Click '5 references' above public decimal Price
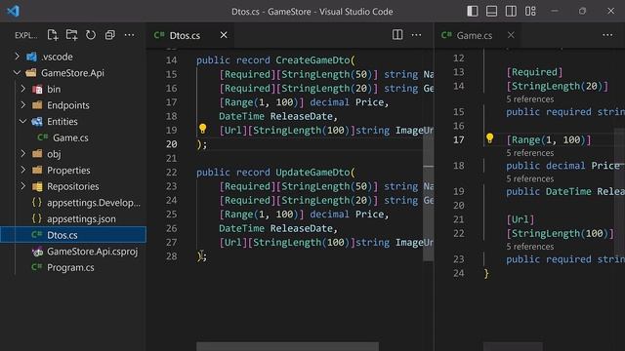The height and width of the screenshot is (351, 625). tap(529, 153)
